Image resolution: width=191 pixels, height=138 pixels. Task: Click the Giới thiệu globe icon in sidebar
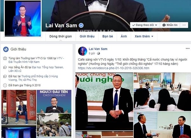(6, 49)
